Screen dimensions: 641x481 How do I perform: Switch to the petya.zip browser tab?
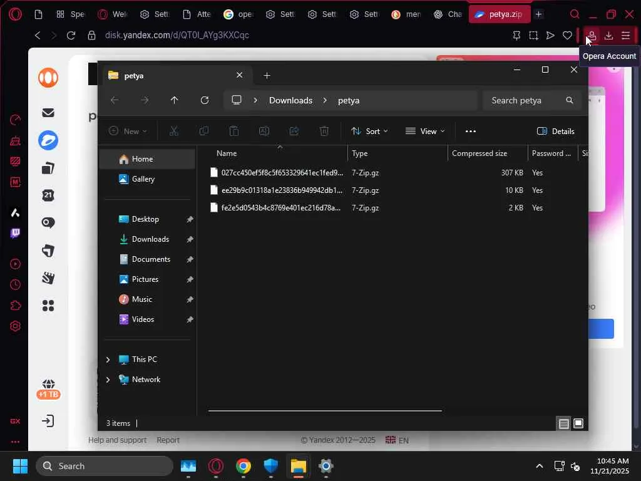500,14
